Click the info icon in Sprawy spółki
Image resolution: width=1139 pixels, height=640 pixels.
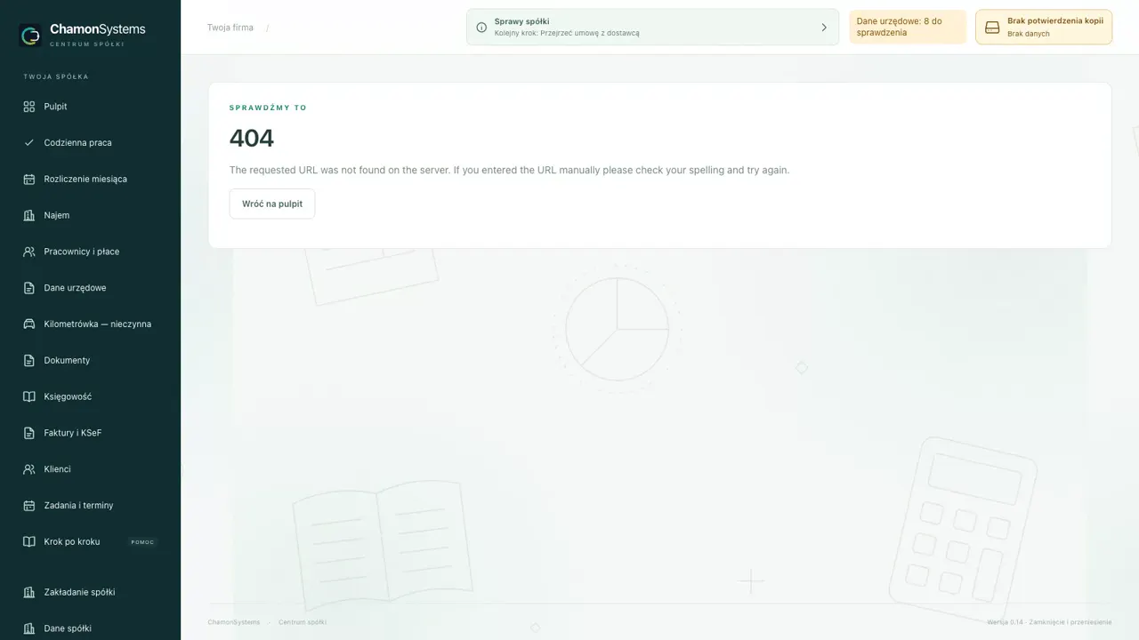click(x=481, y=28)
